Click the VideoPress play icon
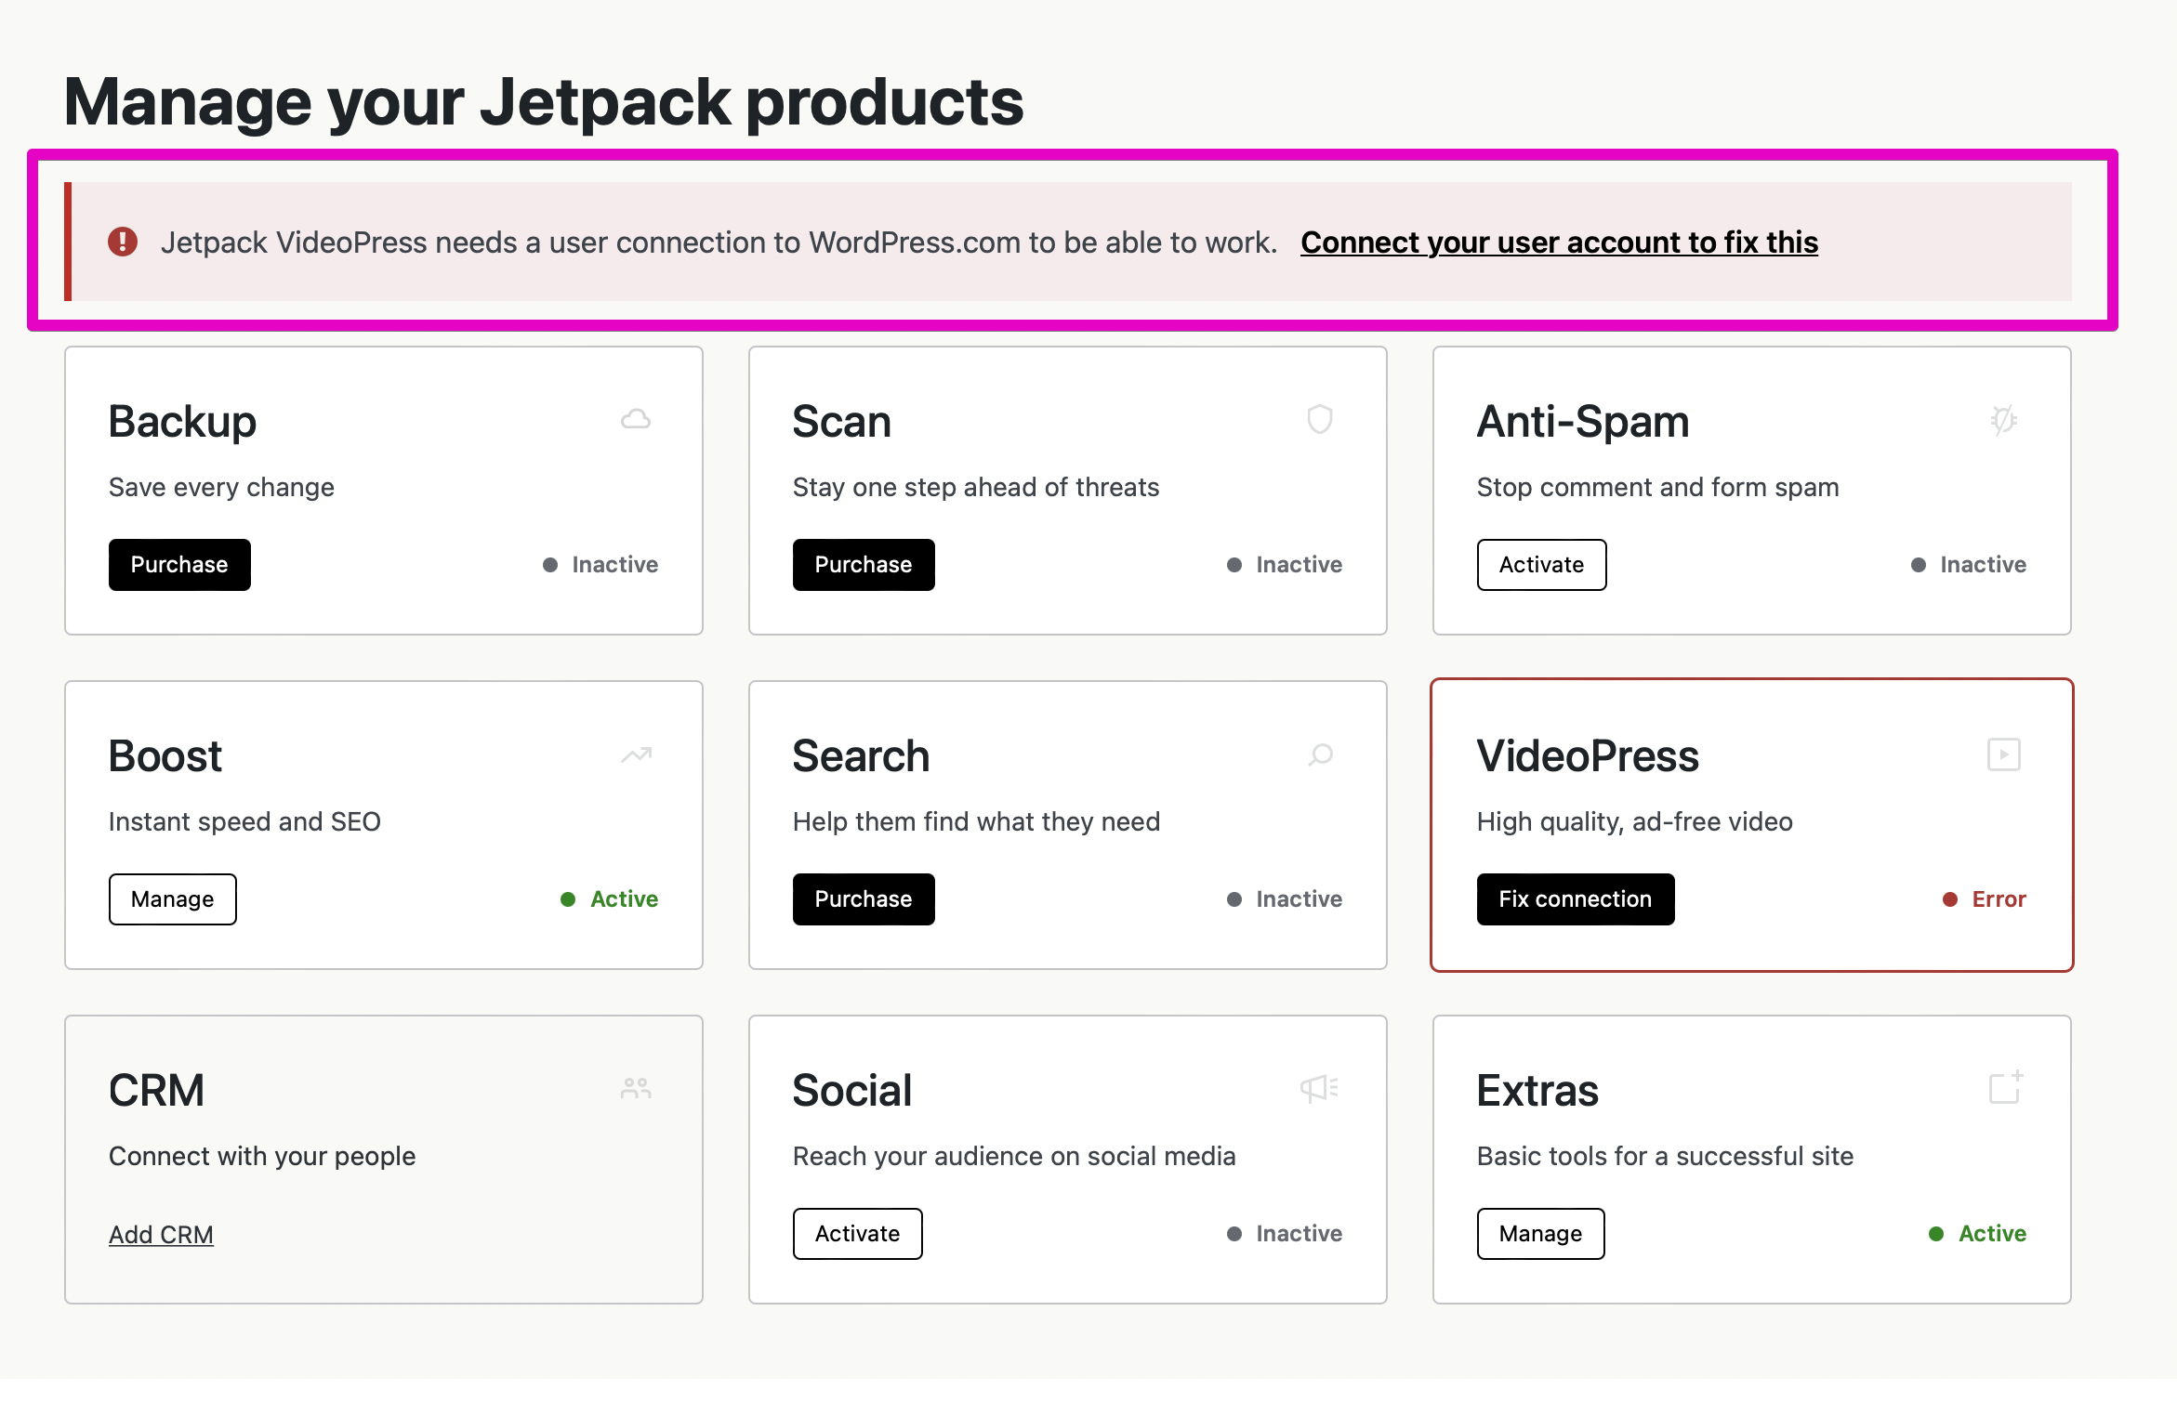Image resolution: width=2177 pixels, height=1403 pixels. click(2004, 754)
